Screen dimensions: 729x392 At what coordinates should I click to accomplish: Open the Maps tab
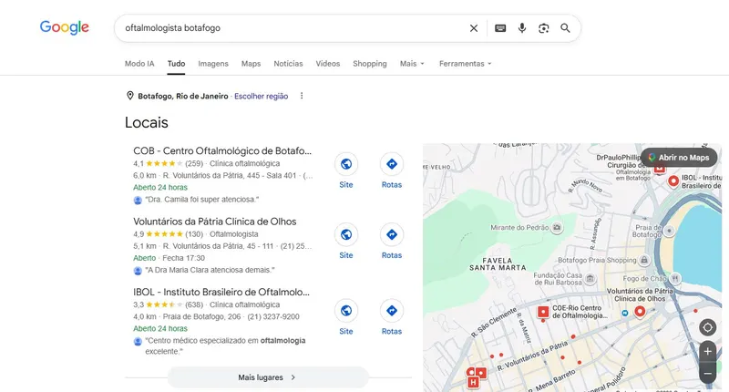(x=251, y=64)
